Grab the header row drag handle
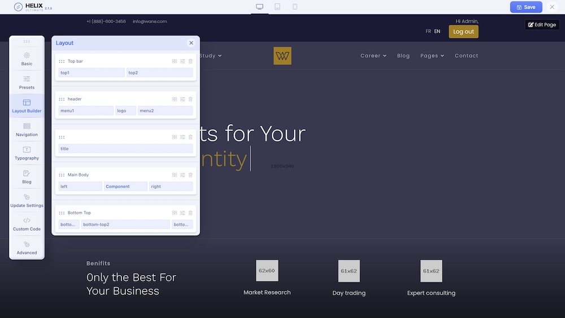The height and width of the screenshot is (318, 565). [62, 99]
